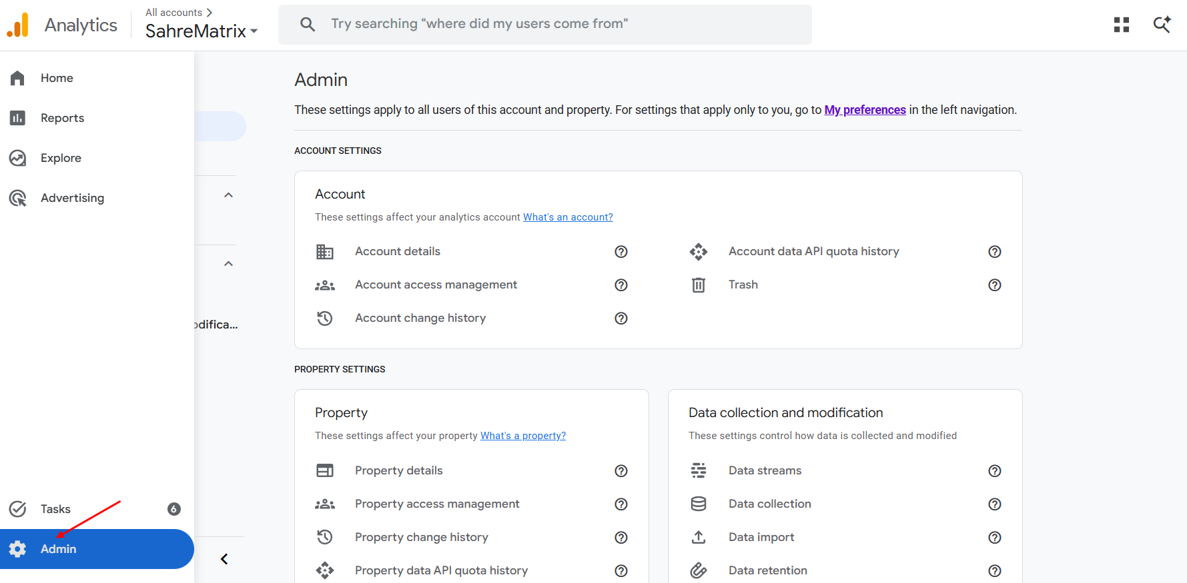Open Property access management

[x=437, y=504]
